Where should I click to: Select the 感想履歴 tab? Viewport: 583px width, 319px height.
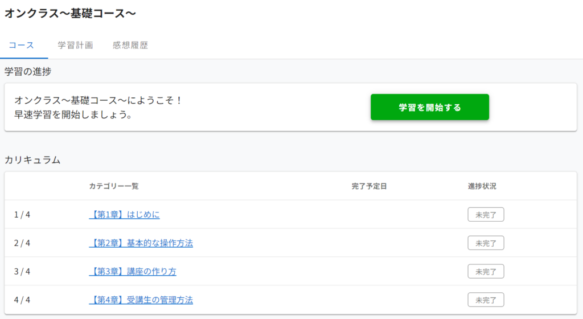click(x=130, y=46)
